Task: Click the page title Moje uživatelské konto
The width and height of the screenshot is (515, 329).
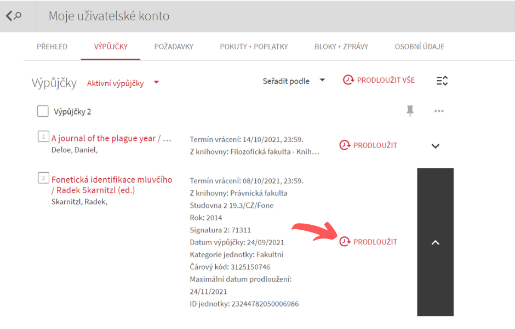Action: tap(109, 16)
